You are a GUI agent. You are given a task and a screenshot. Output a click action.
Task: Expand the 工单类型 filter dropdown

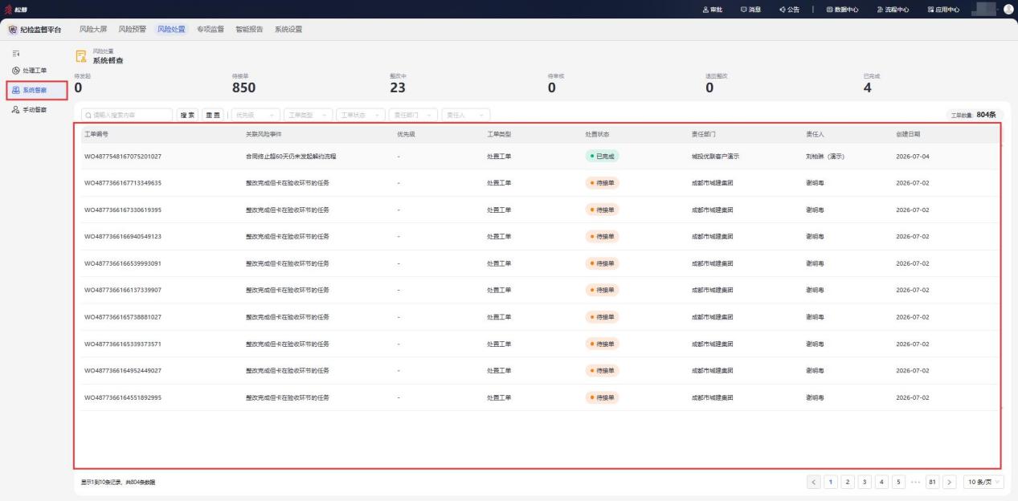point(309,115)
